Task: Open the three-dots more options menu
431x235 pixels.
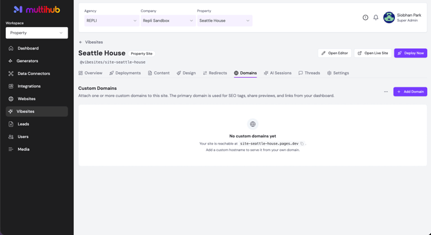Action: click(x=386, y=92)
